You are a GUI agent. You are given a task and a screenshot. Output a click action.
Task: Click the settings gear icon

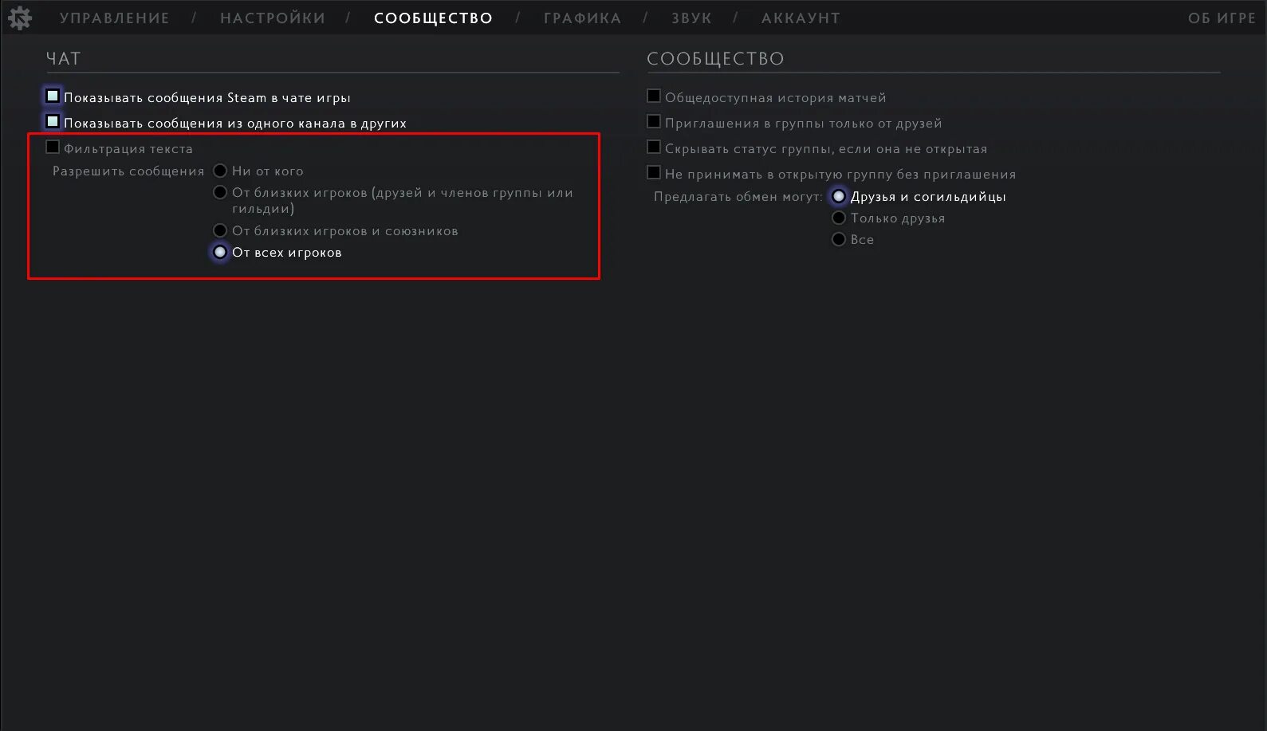pos(19,18)
